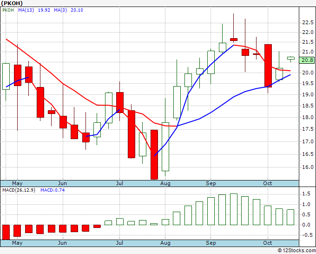Click the MA(3) legend label
The height and width of the screenshot is (254, 316).
pos(60,10)
